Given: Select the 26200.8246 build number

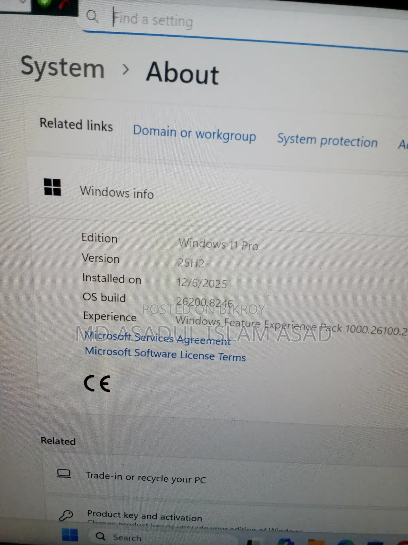Looking at the screenshot, I should coord(205,302).
